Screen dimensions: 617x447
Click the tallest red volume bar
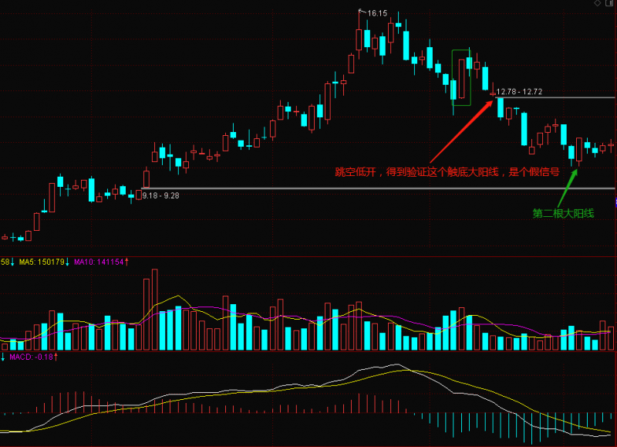pos(155,310)
